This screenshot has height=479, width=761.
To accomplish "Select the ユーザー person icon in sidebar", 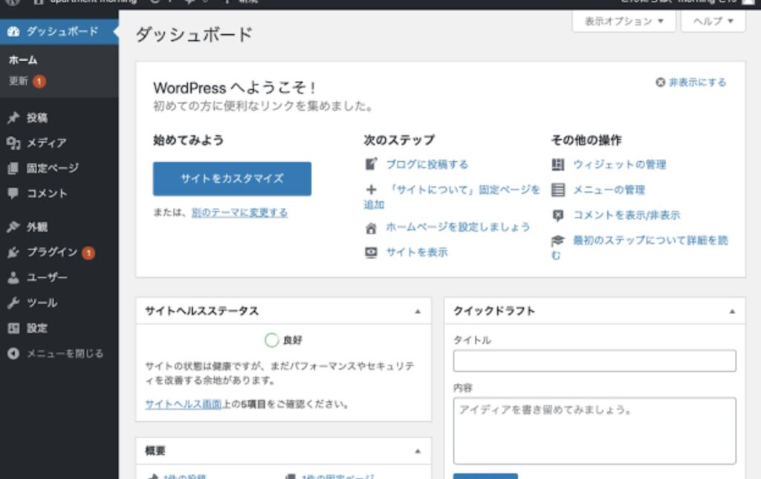I will point(13,277).
